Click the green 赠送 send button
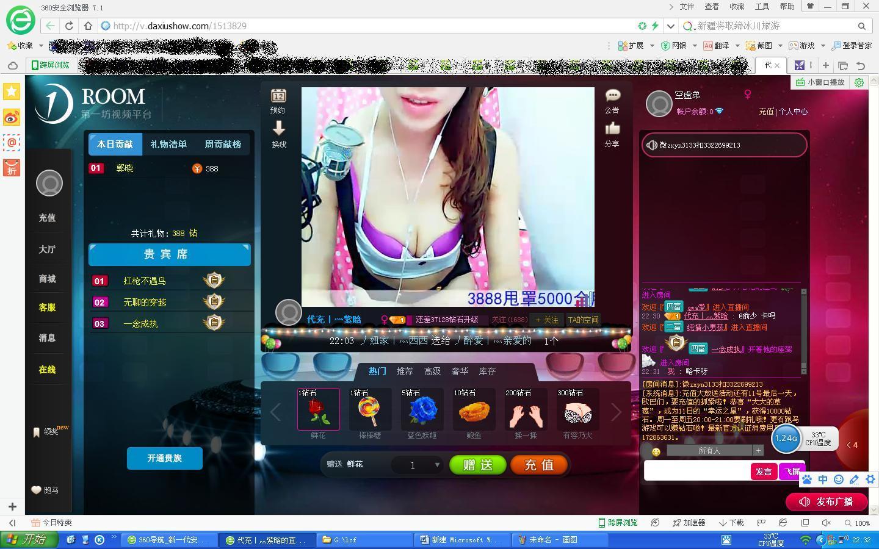 click(477, 465)
